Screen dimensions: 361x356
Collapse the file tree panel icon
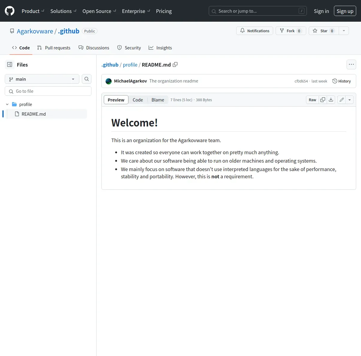(x=10, y=64)
